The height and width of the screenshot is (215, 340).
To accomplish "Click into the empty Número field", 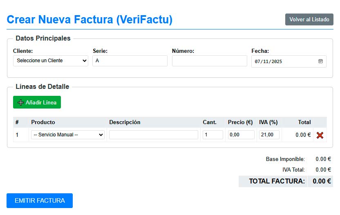I will click(209, 61).
